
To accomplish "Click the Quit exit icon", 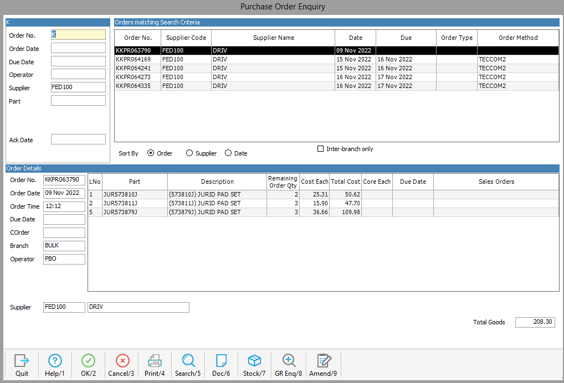I will 22,361.
